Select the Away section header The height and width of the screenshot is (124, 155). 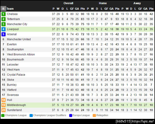137,3
